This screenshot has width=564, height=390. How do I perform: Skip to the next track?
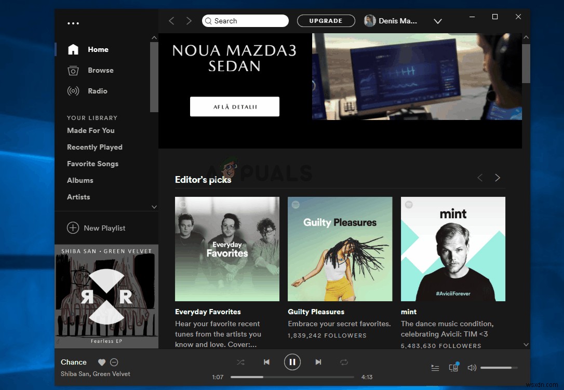[318, 362]
